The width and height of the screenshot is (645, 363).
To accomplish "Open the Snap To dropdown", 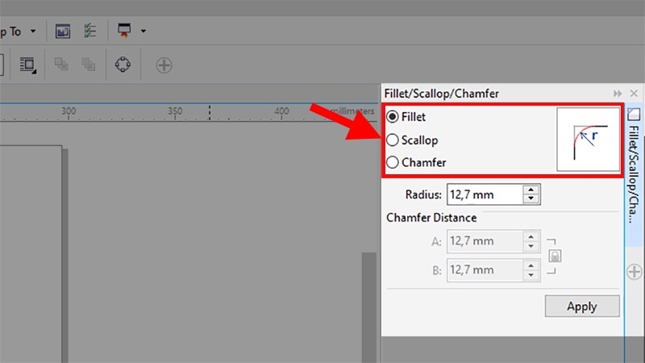I will tap(33, 31).
